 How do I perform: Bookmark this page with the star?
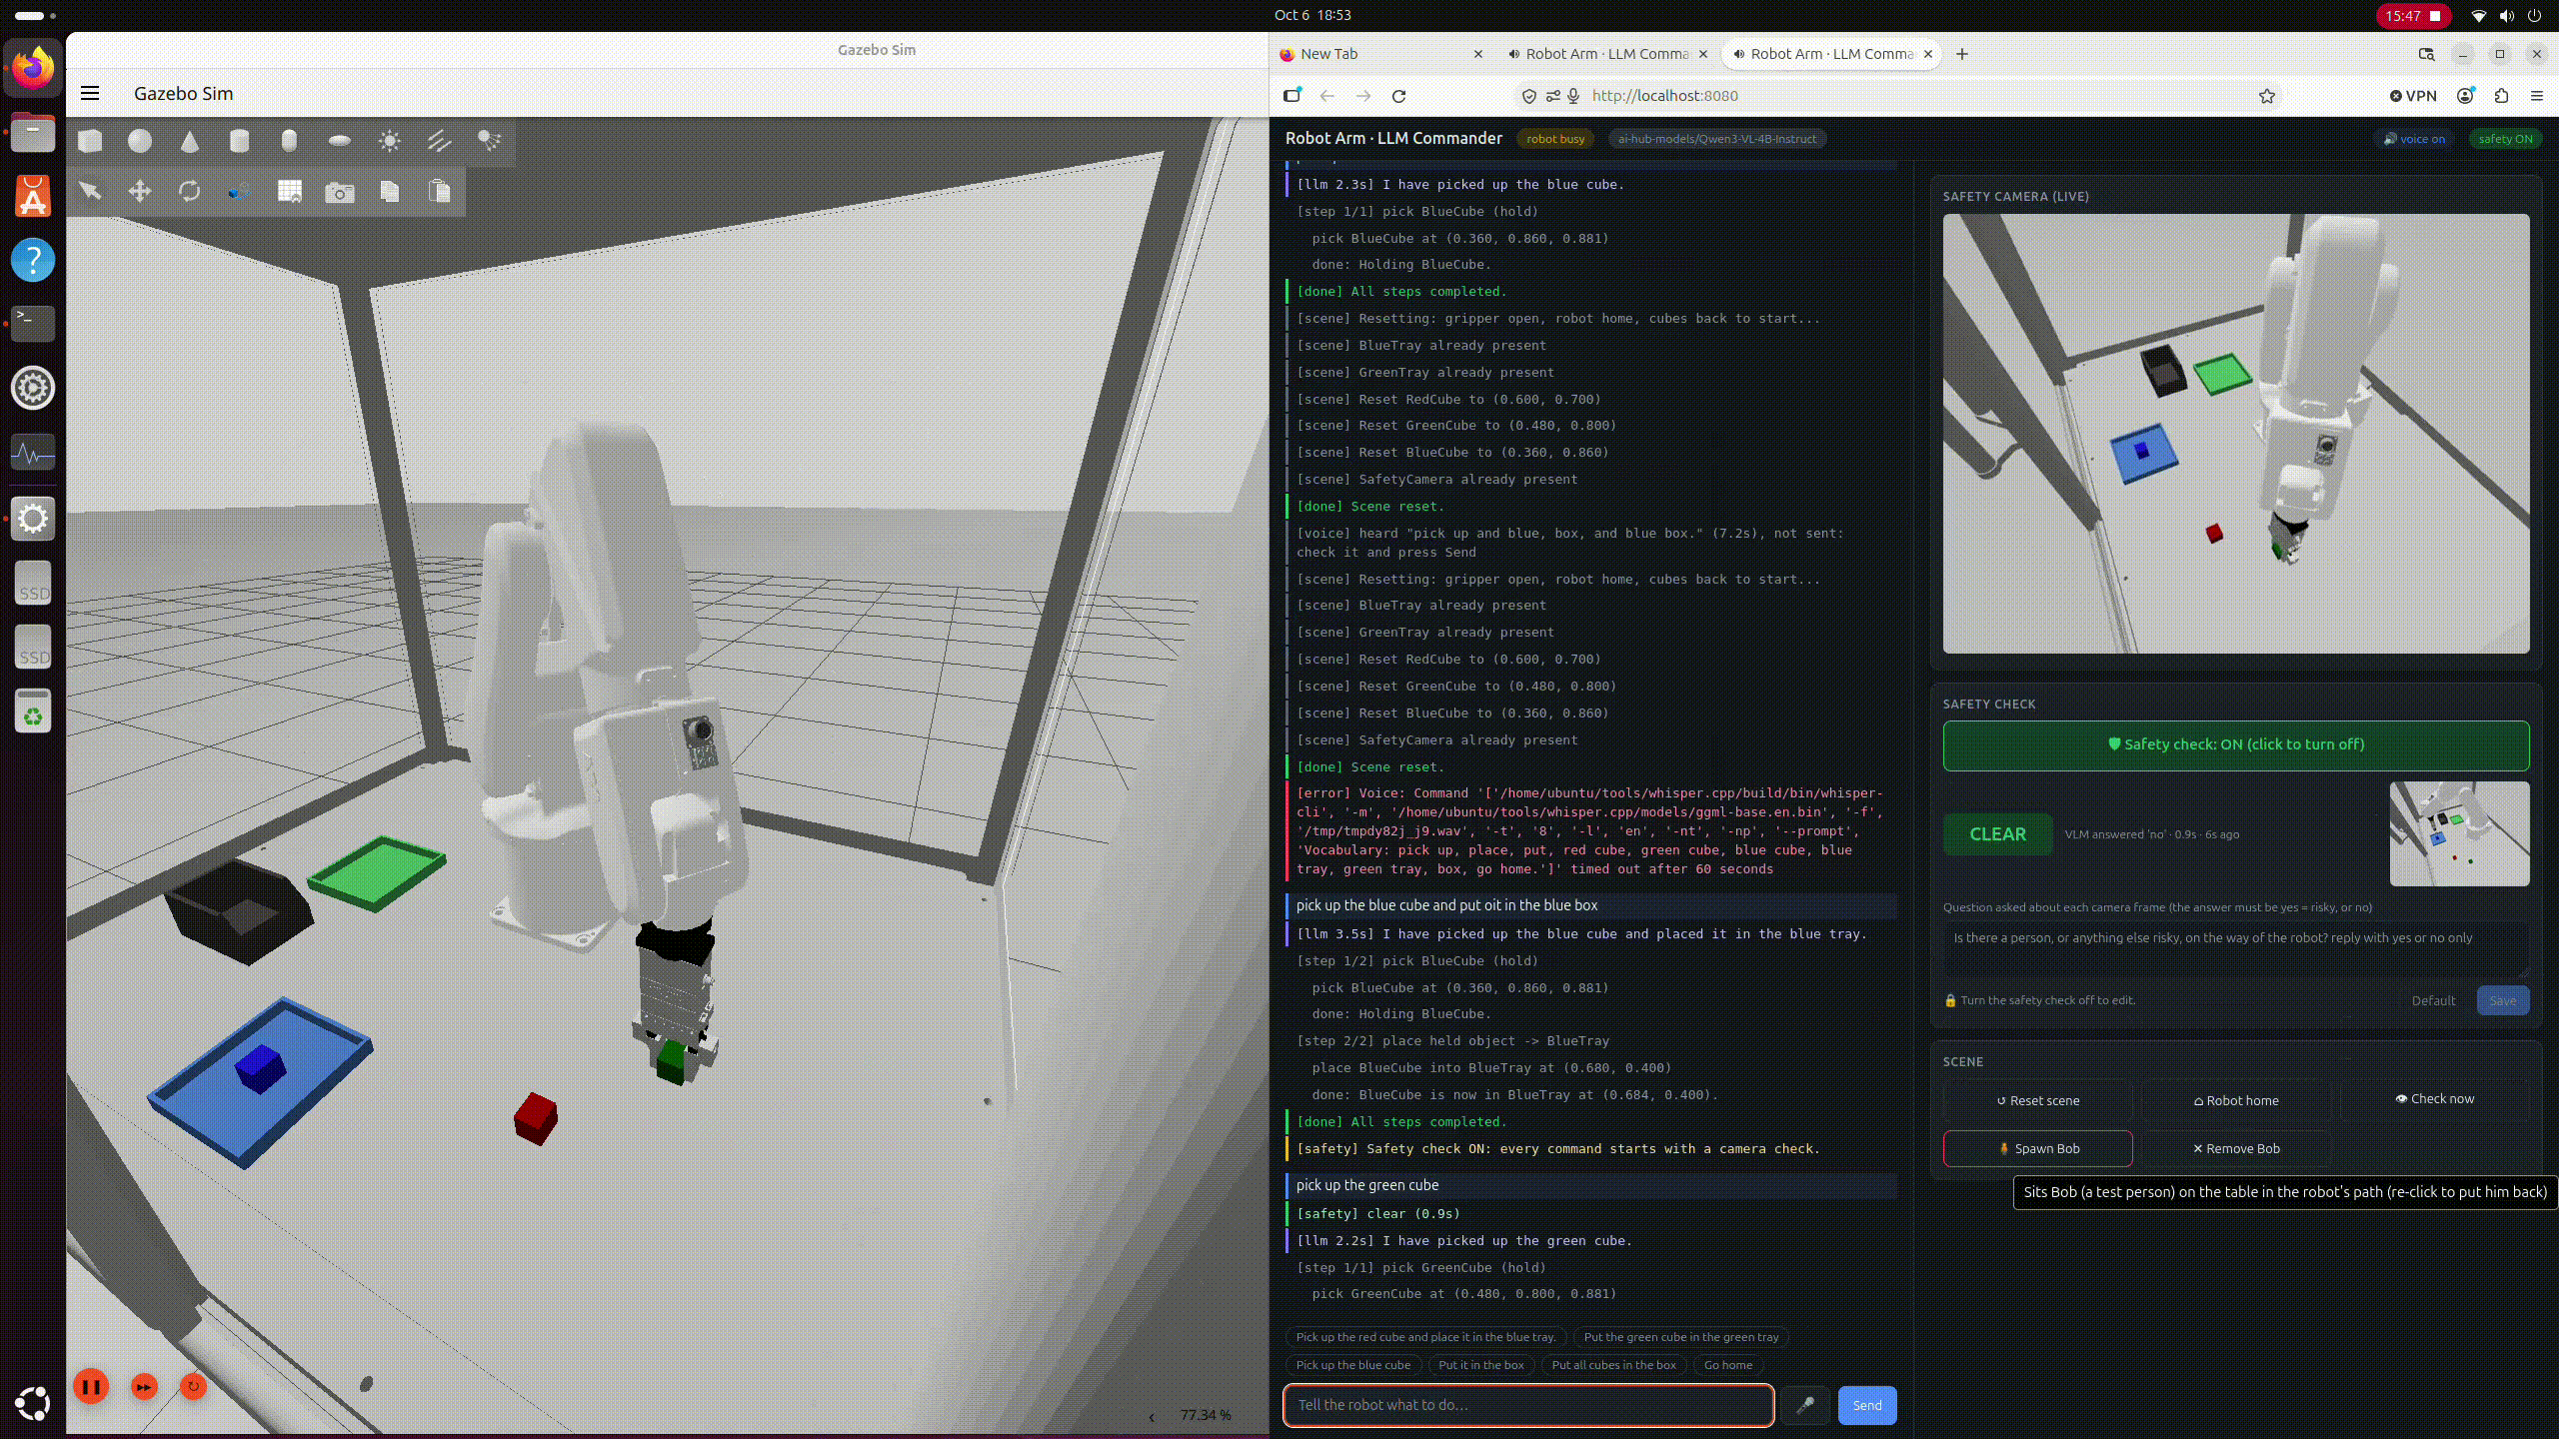pyautogui.click(x=2267, y=96)
